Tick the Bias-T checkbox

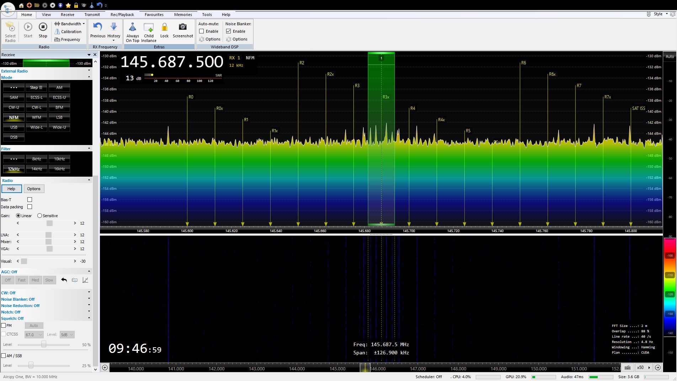(30, 200)
